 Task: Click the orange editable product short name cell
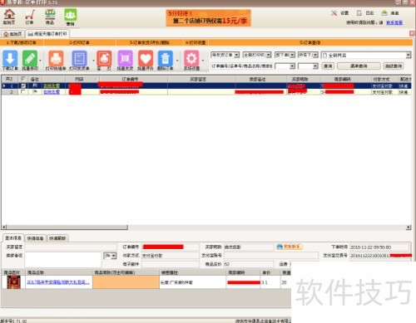tap(126, 282)
